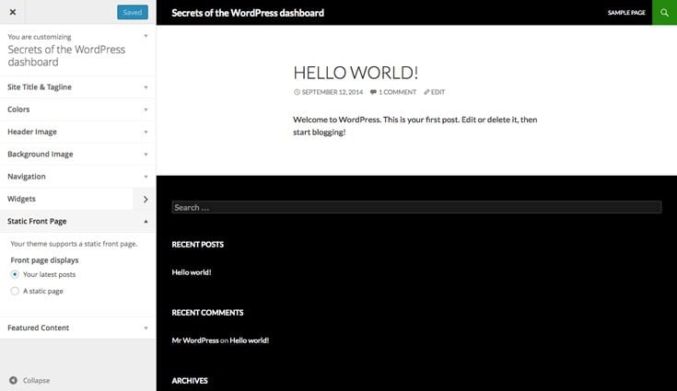Open the Widgets section label
The image size is (677, 391).
[21, 199]
